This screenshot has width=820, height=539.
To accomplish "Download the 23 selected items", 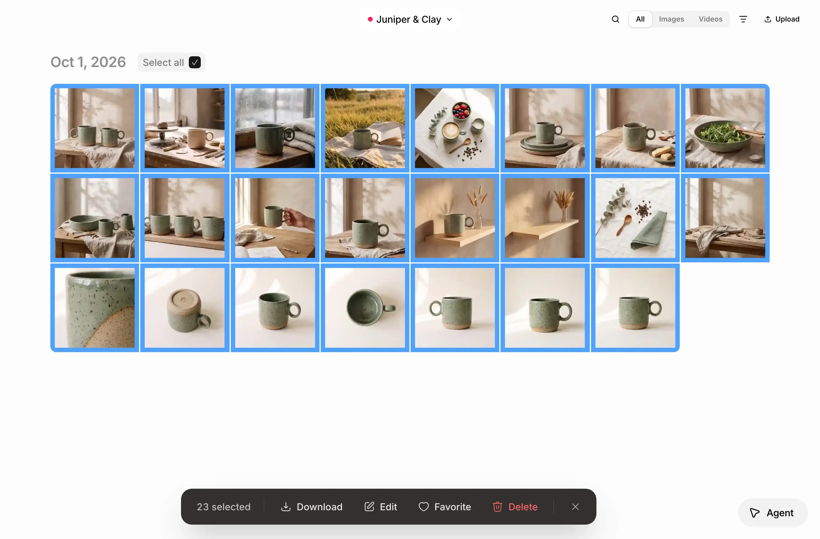I will [311, 507].
